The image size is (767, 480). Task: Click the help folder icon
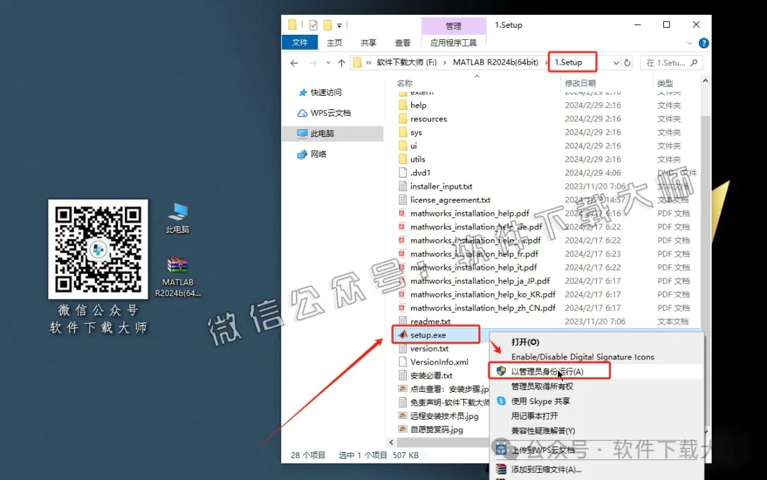click(x=403, y=105)
